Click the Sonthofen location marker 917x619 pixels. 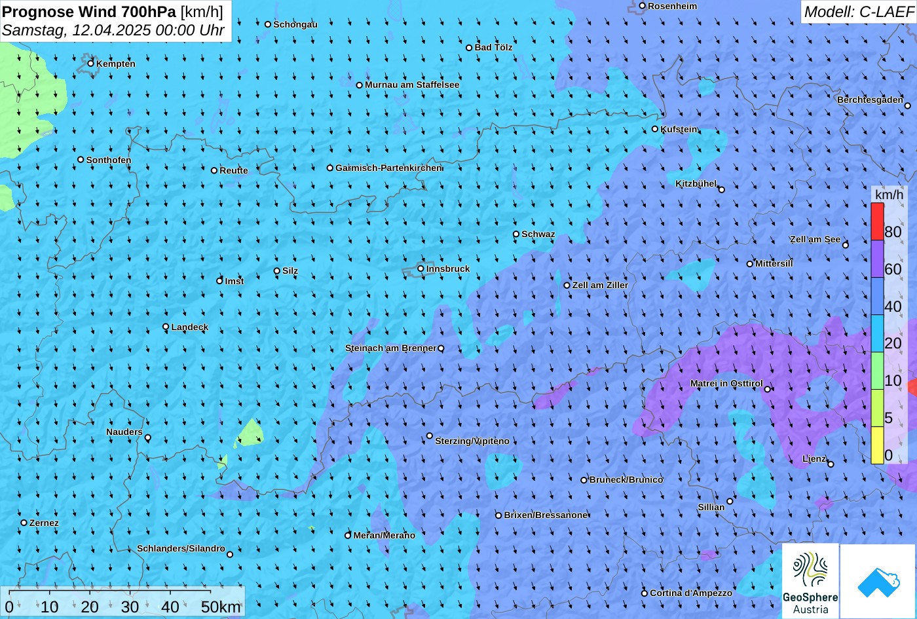(81, 160)
